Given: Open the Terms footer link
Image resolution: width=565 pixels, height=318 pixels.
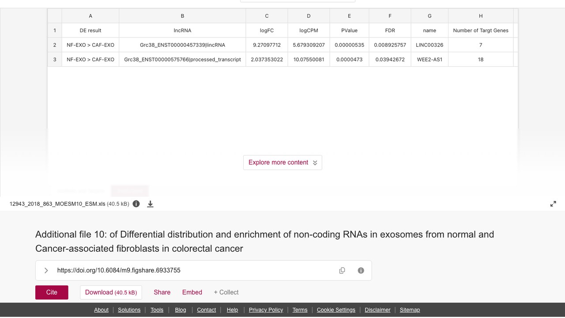Looking at the screenshot, I should point(300,310).
